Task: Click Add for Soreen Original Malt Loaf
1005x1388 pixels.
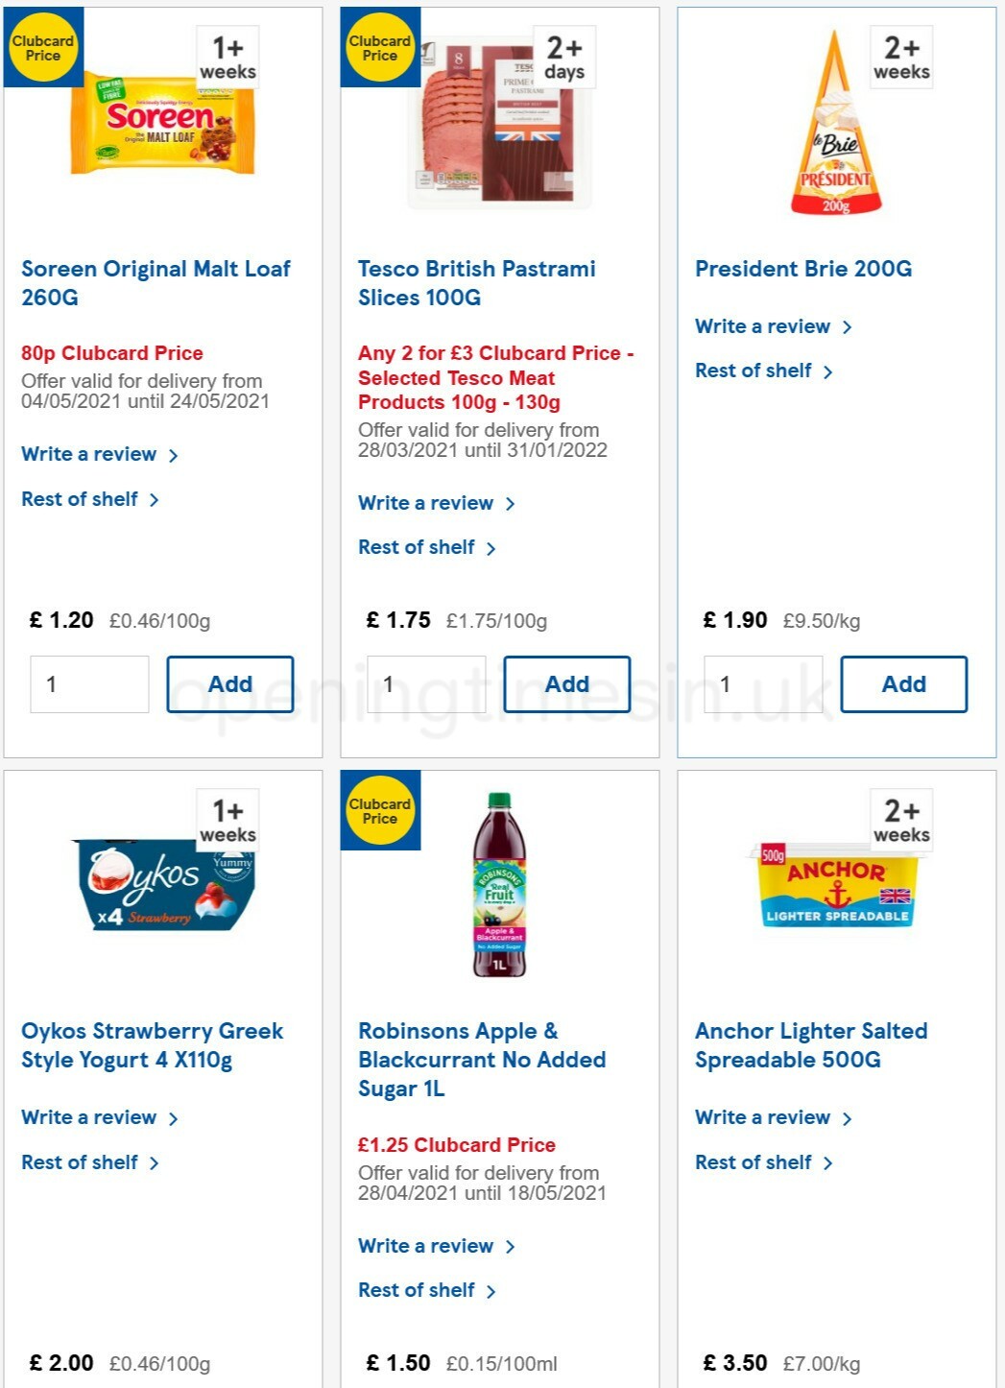Action: pyautogui.click(x=230, y=683)
